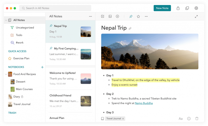Image resolution: width=208 pixels, height=126 pixels.
Task: Click the pin icon on My First Camping note
Action: pos(51,48)
